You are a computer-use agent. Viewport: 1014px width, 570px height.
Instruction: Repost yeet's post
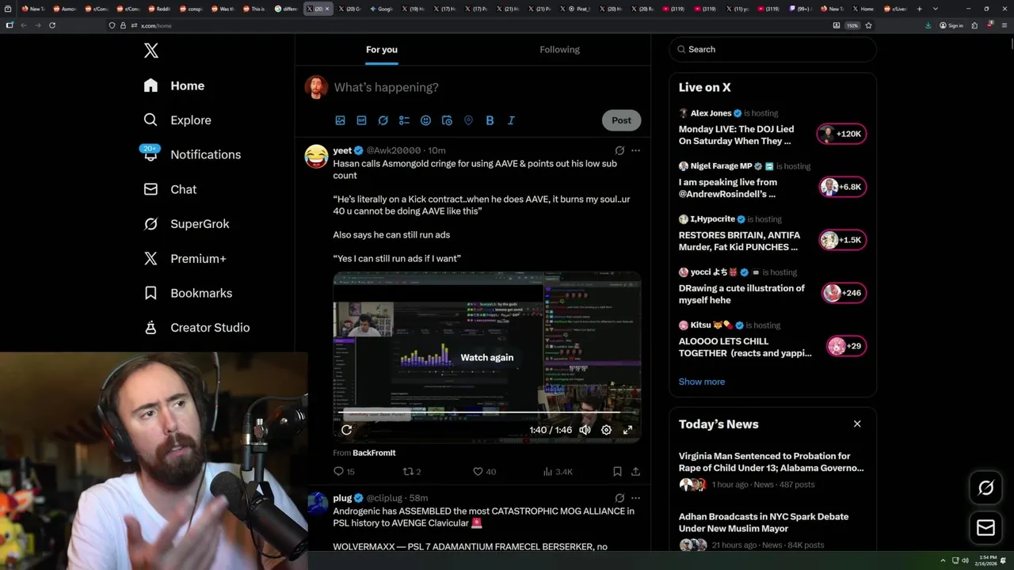pos(412,472)
